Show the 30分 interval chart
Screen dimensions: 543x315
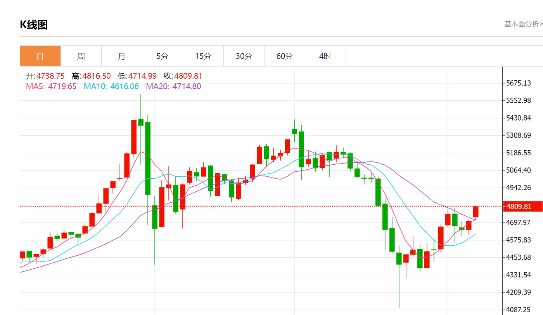point(244,56)
